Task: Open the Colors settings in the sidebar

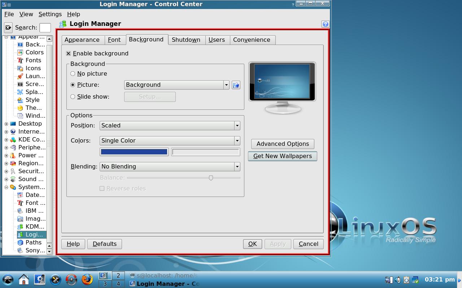Action: pyautogui.click(x=30, y=52)
